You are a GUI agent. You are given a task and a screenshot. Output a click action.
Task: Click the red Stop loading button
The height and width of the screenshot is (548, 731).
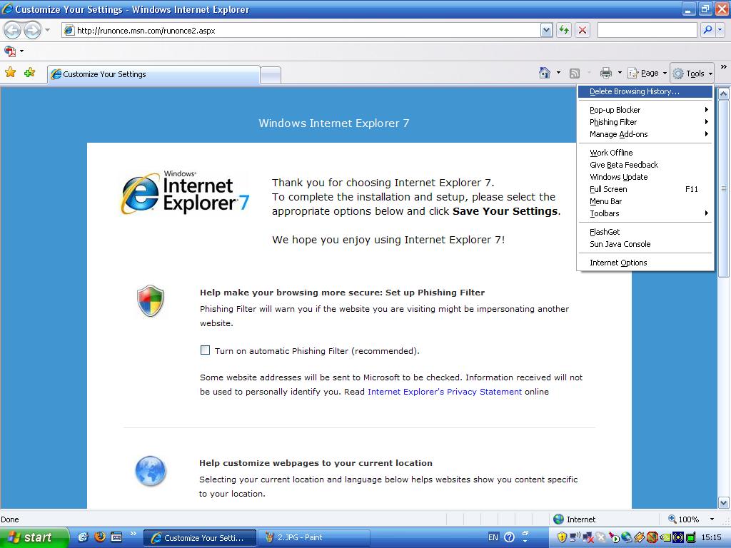(x=583, y=31)
